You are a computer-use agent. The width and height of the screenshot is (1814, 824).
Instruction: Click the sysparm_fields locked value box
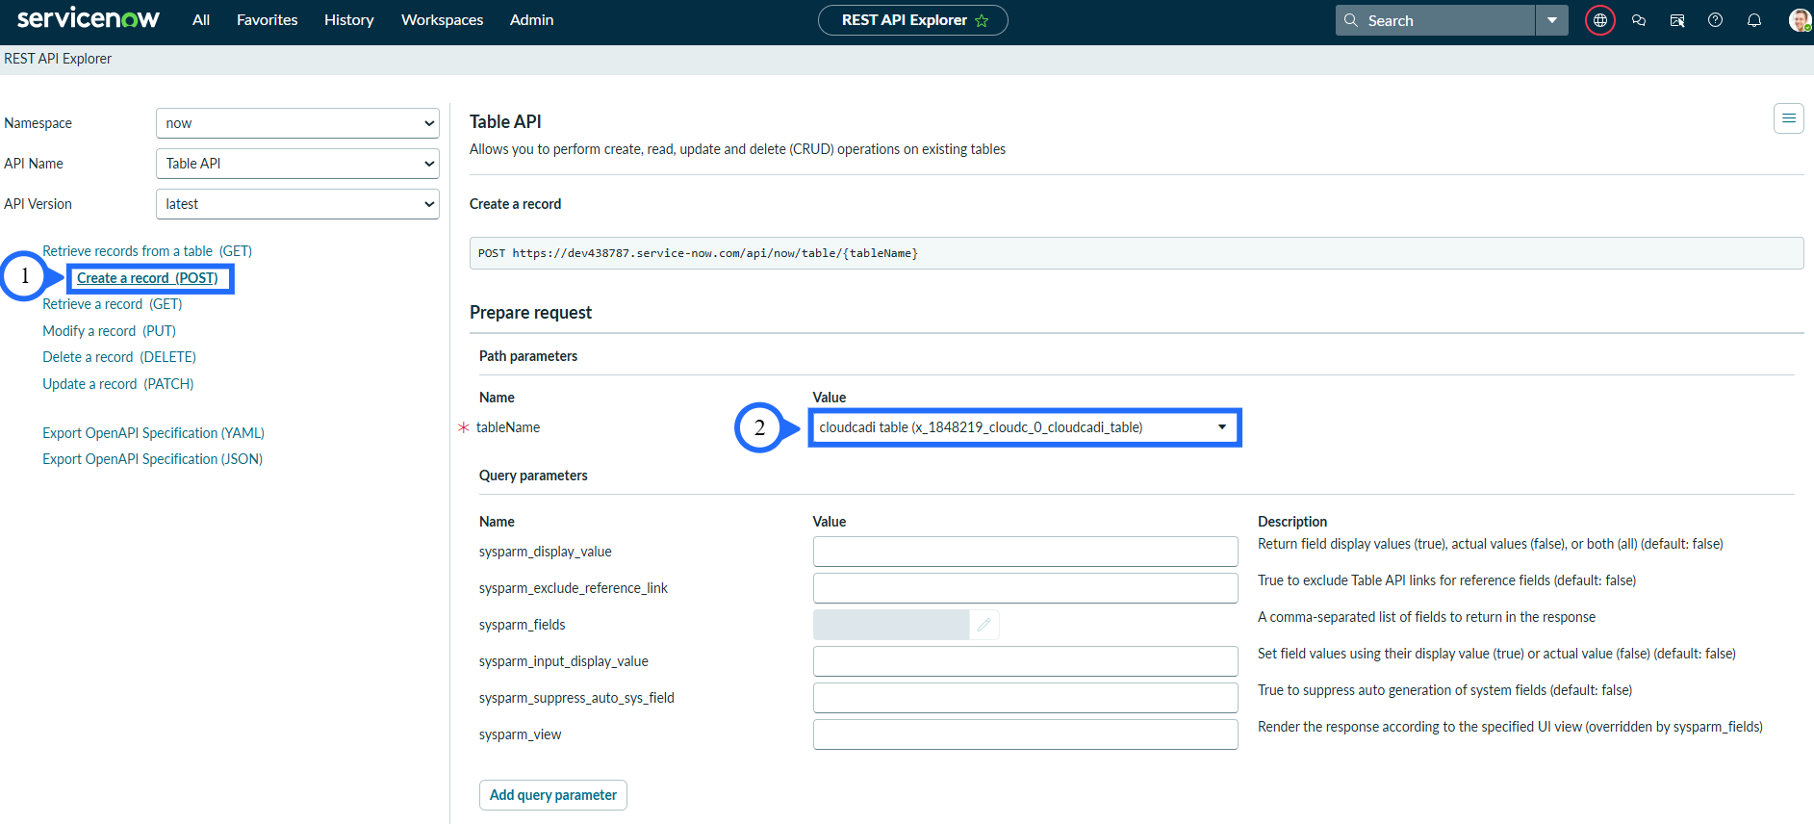[x=891, y=625]
